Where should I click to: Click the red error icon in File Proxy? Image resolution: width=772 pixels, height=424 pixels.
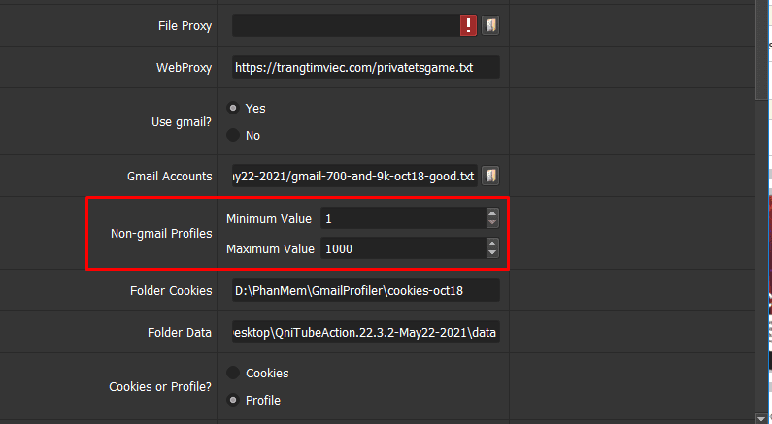[x=469, y=25]
